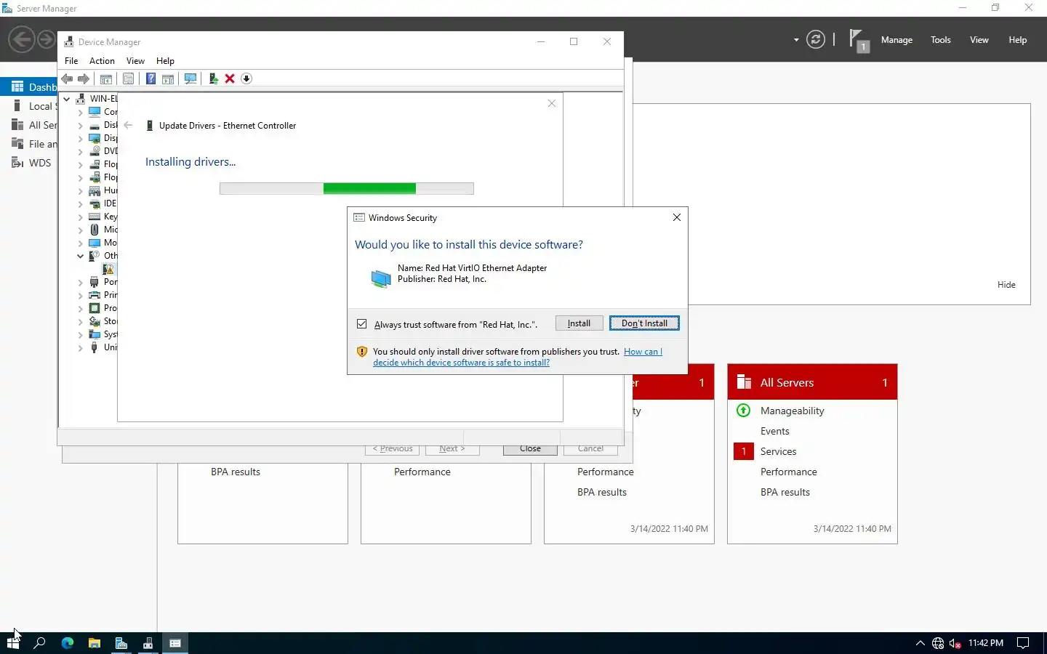Click the back arrow in Update Drivers wizard
The image size is (1047, 654).
click(x=128, y=126)
